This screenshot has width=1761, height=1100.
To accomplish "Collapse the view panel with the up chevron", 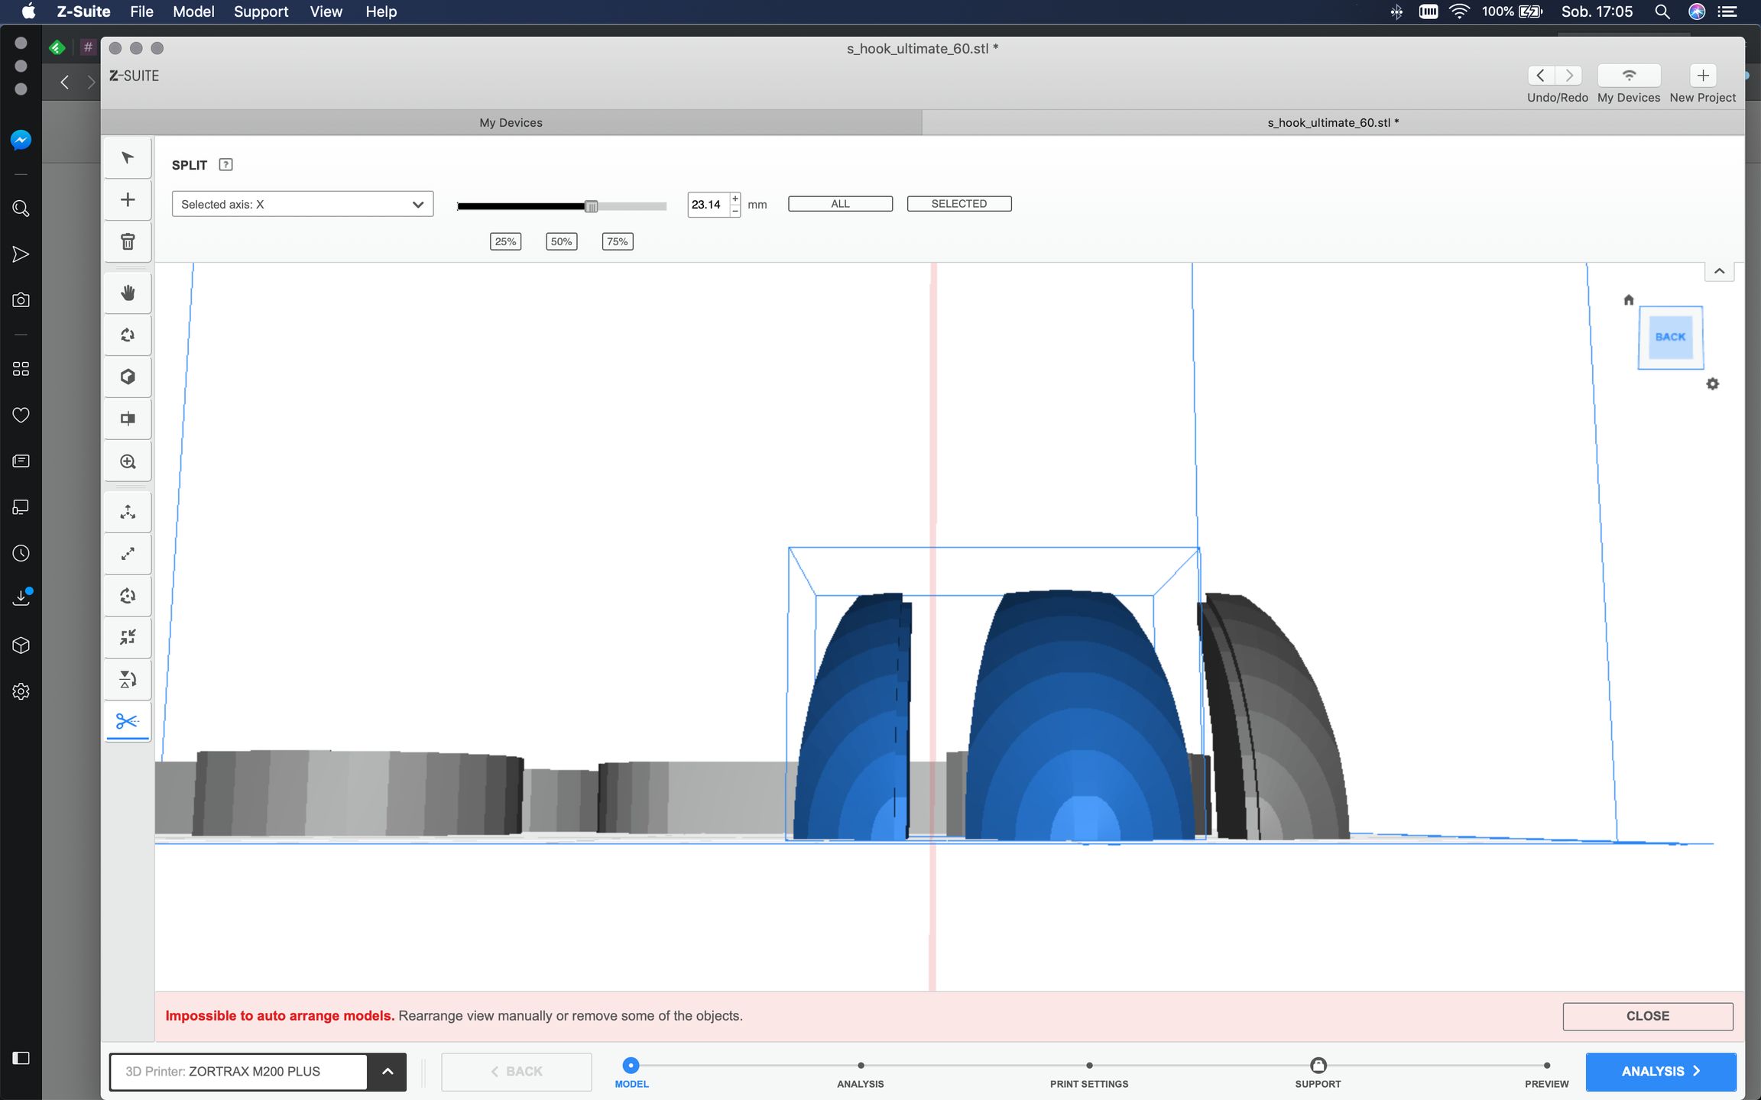I will 1719,271.
